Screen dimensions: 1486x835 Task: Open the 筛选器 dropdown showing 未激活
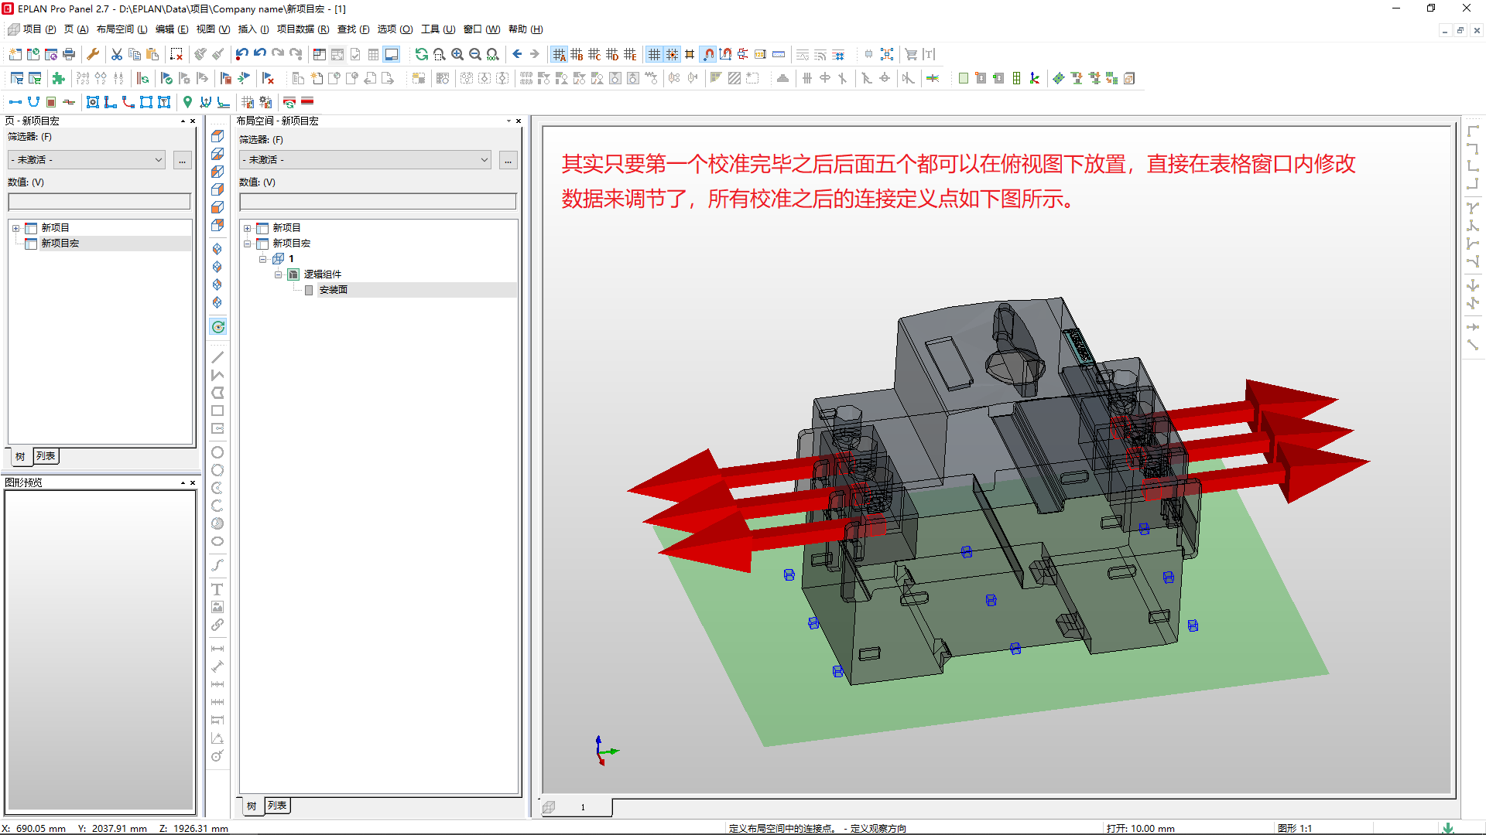coord(85,159)
